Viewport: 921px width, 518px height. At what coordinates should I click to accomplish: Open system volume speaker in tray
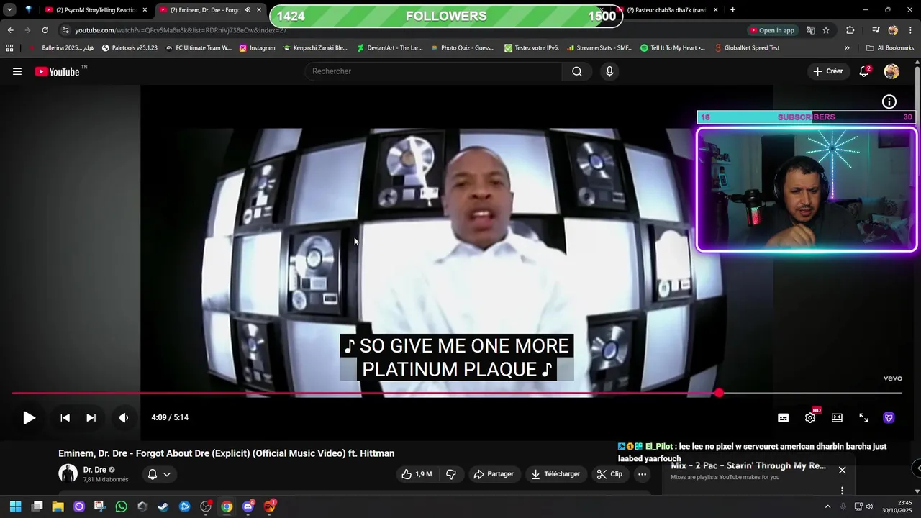tap(869, 506)
